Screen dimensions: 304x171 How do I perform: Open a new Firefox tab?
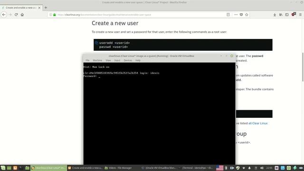[x=46, y=8]
